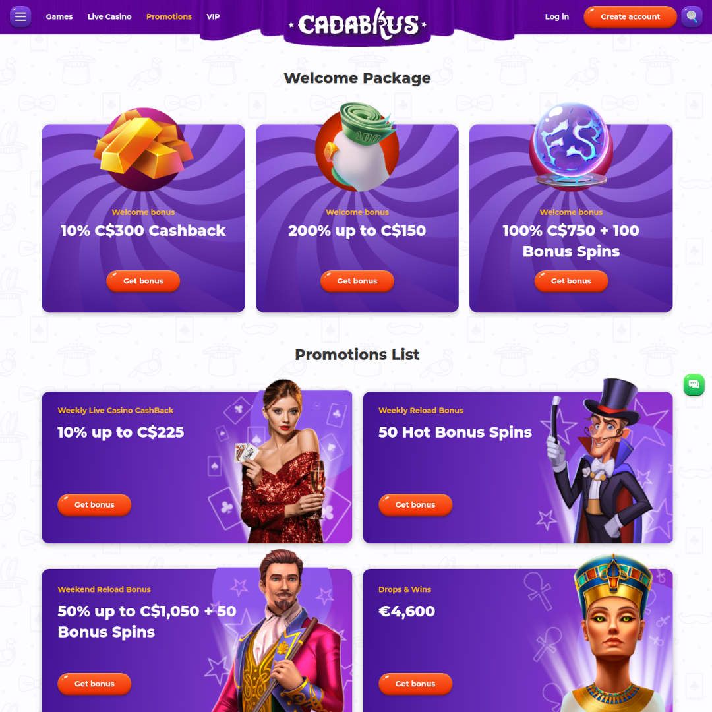Viewport: 712px width, 712px height.
Task: Get the Weekly Reload Bonus
Action: coord(415,505)
